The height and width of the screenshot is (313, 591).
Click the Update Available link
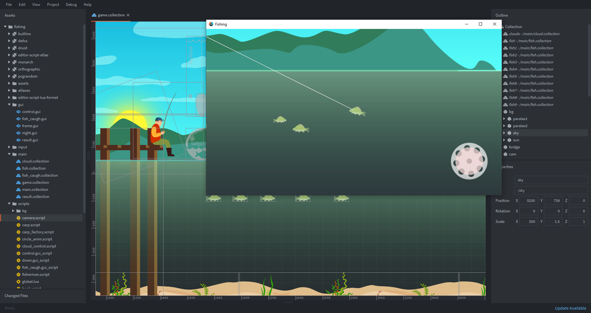[570, 308]
